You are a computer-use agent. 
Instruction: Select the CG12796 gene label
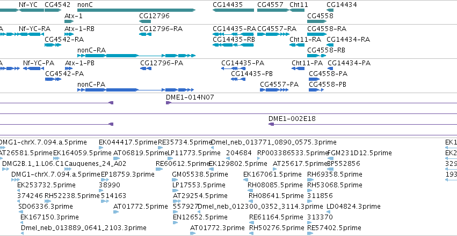point(154,16)
